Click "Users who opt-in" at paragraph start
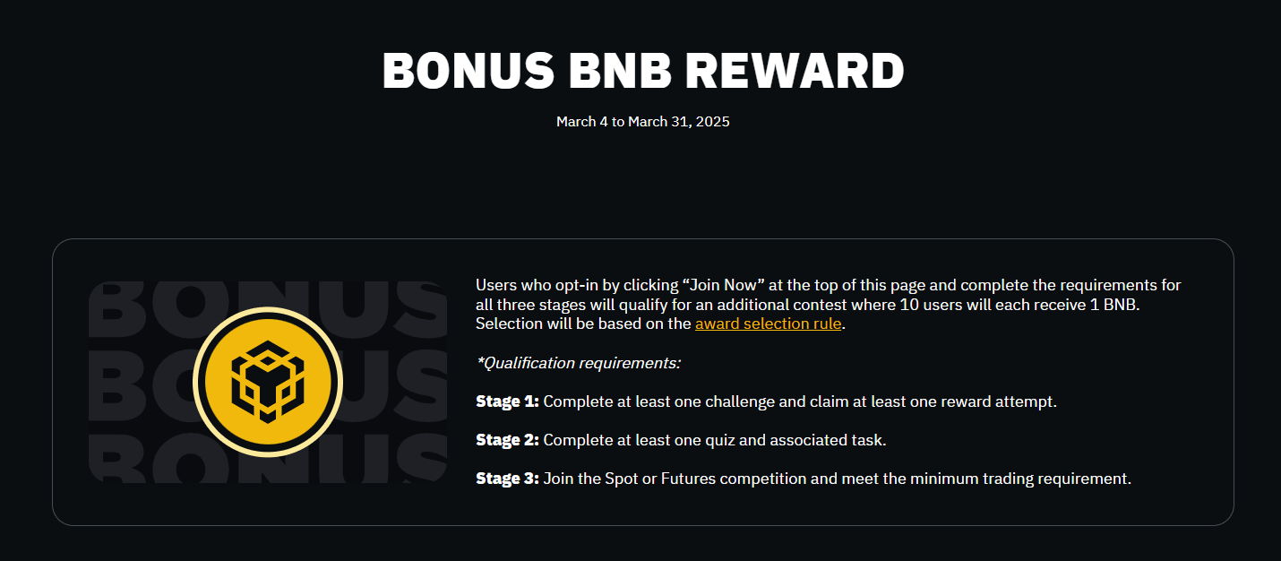Screen dimensions: 1281x561 click(x=537, y=286)
